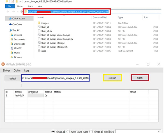Select the flash_all_except_storage.sh file icon

point(39,47)
